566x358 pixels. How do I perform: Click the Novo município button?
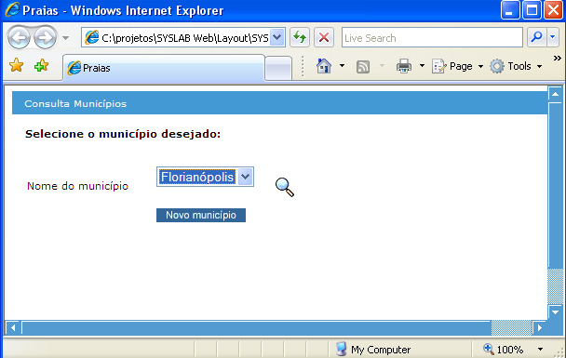[x=201, y=215]
